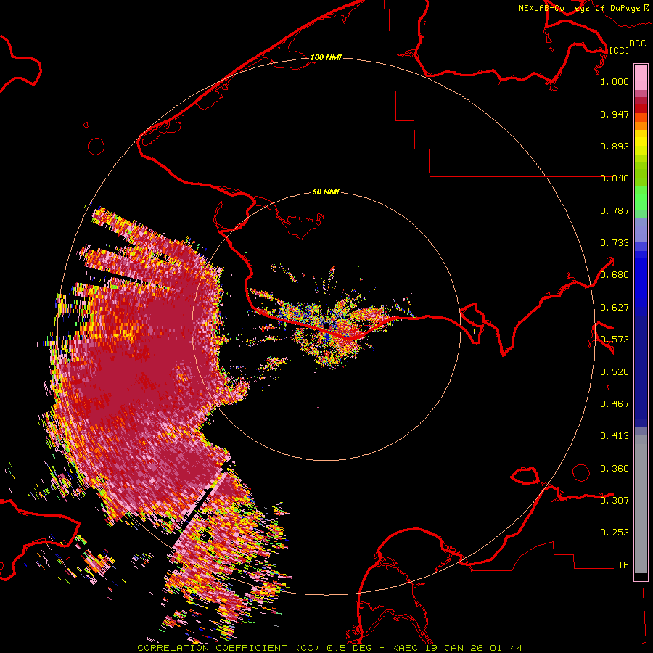Select the 0.680 color scale value
The width and height of the screenshot is (653, 653).
[x=615, y=275]
